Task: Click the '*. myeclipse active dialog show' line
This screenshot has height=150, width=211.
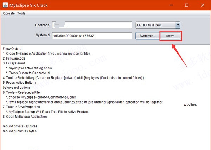Action: pos(29,68)
